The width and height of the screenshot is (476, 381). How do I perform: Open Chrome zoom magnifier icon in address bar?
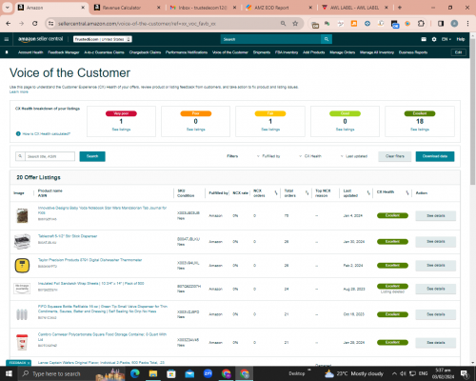(283, 23)
